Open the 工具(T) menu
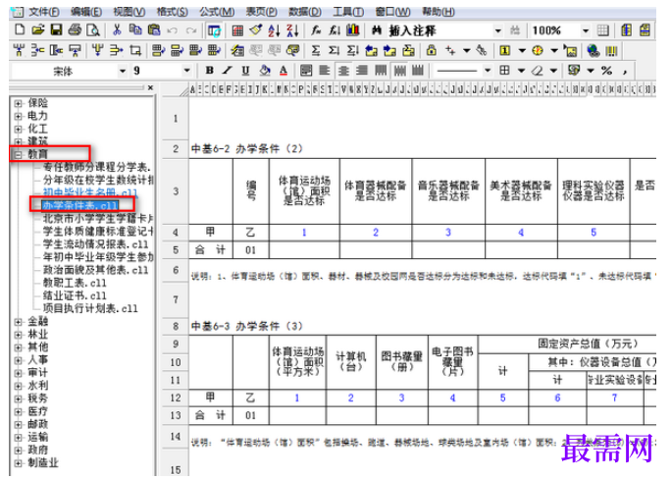Image resolution: width=671 pixels, height=479 pixels. tap(348, 12)
